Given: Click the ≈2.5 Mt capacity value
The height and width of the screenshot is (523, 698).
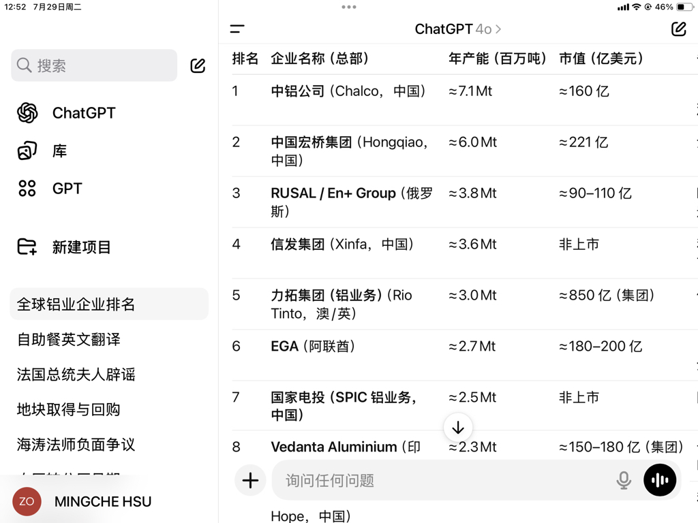Looking at the screenshot, I should point(472,397).
